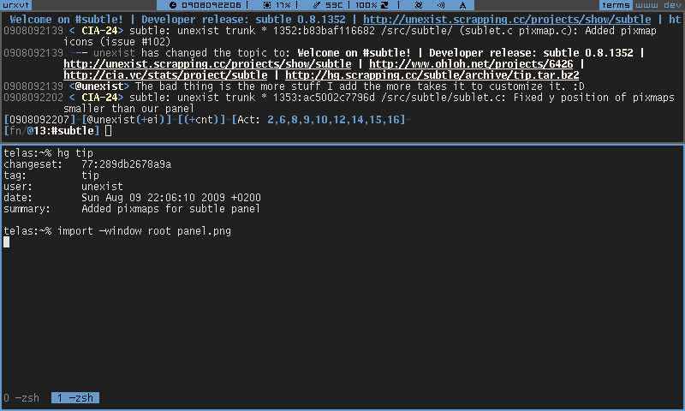Click the network sync icon in the panel
Viewport: 685px width, 411px height.
[418, 5]
